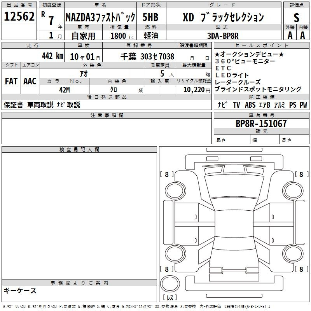Click the interior (内装) grade A
Viewport: 311px width, 311px height.
302,35
